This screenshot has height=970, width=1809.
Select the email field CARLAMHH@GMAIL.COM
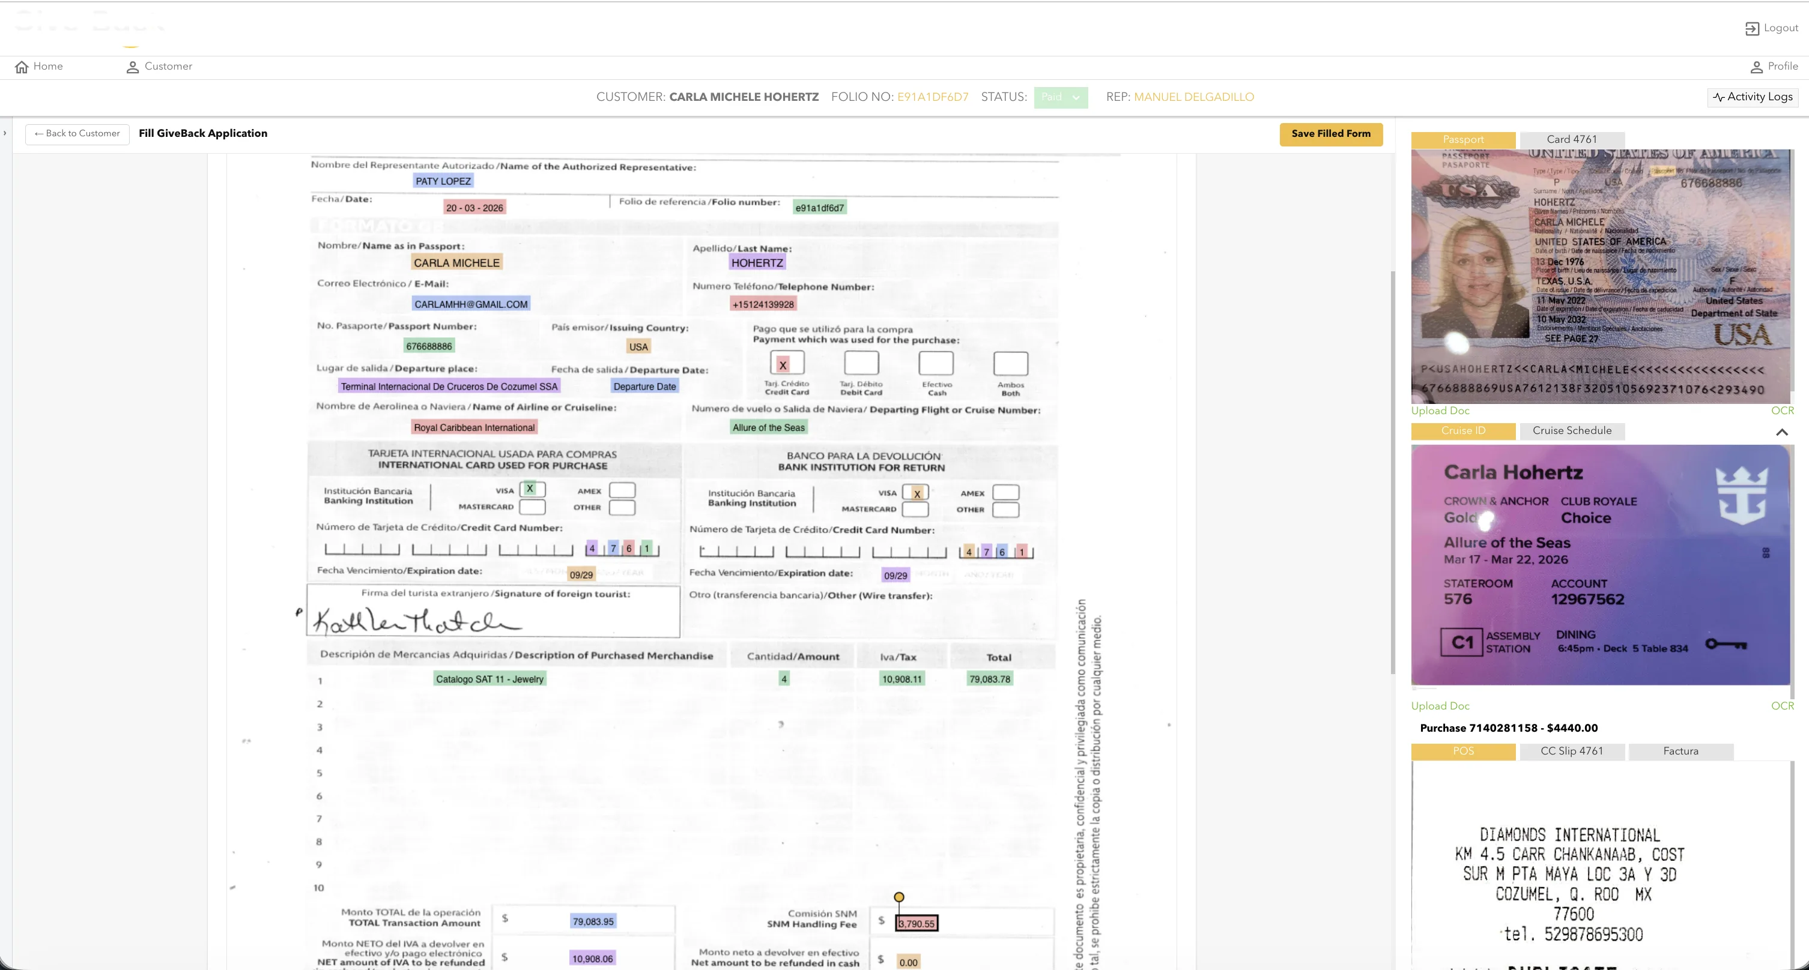(470, 304)
